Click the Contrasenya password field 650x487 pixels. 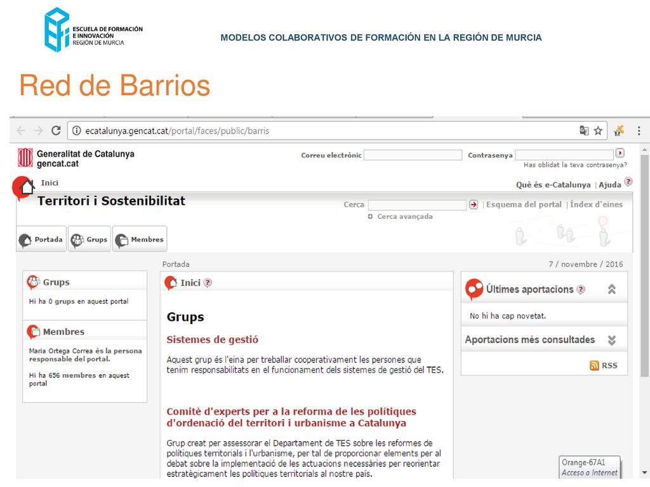(x=564, y=155)
